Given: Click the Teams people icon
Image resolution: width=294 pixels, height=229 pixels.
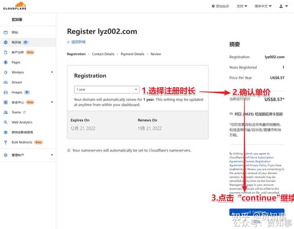Looking at the screenshot, I should (6, 112).
